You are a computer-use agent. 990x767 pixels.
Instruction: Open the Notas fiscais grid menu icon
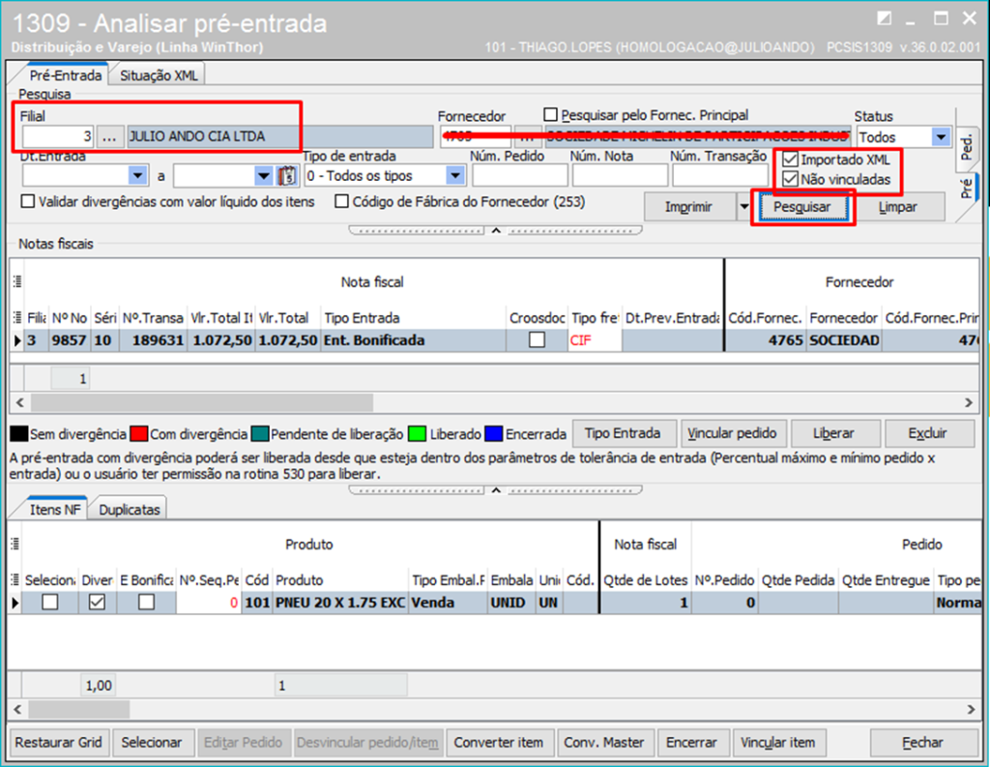click(16, 281)
